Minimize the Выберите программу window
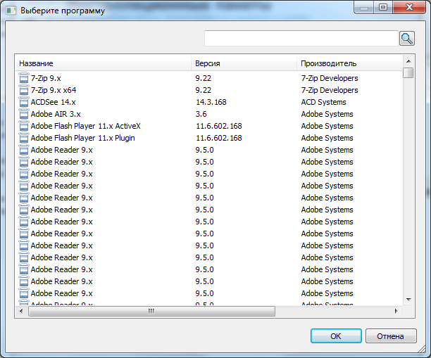 [x=364, y=7]
